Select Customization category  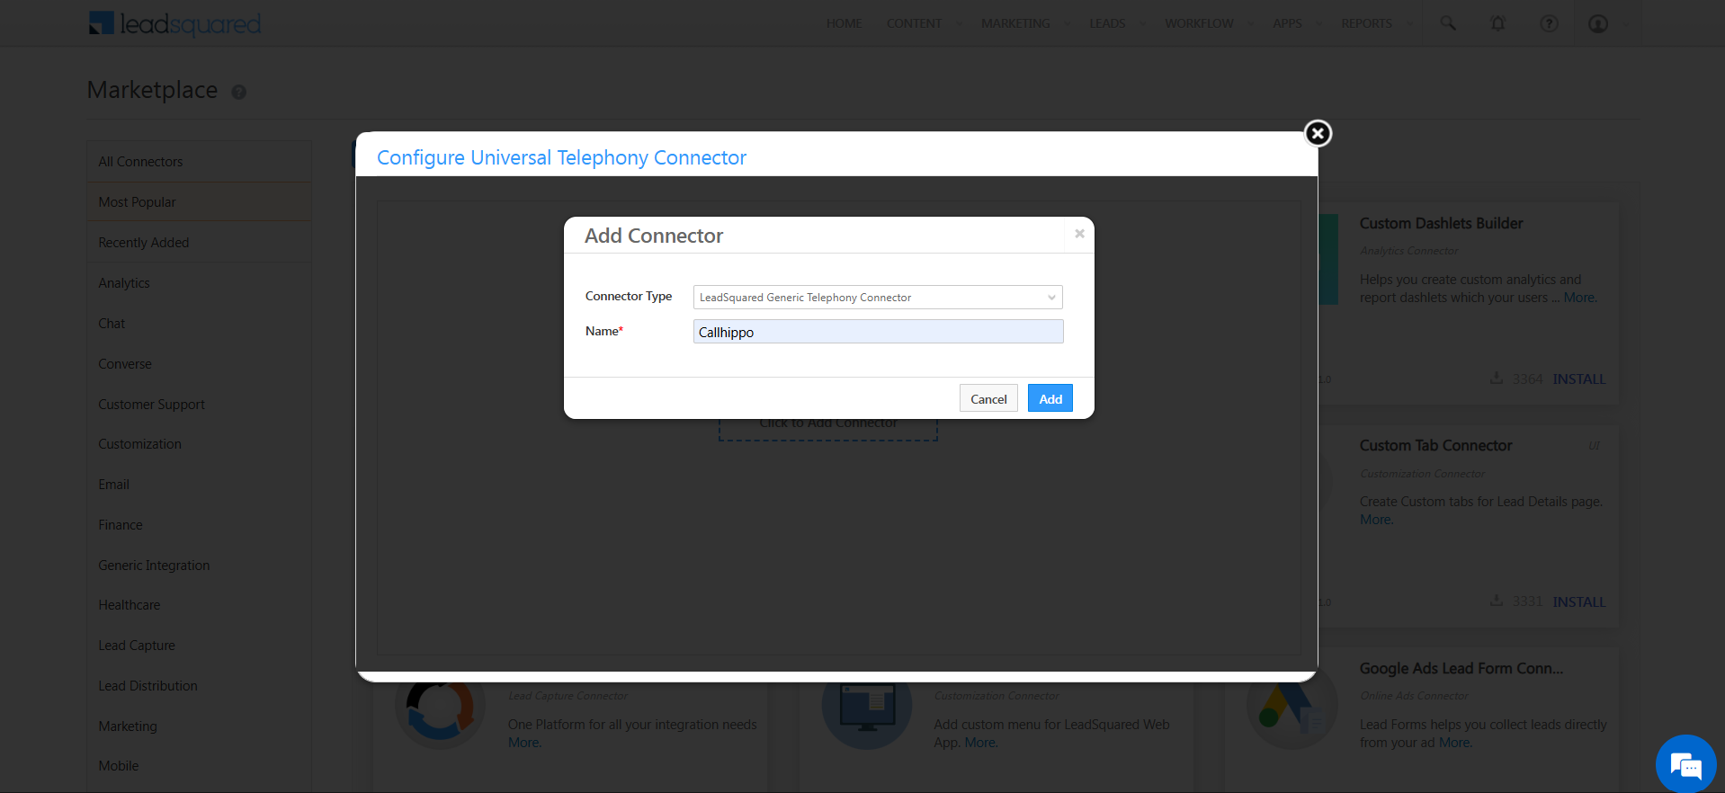pyautogui.click(x=200, y=444)
